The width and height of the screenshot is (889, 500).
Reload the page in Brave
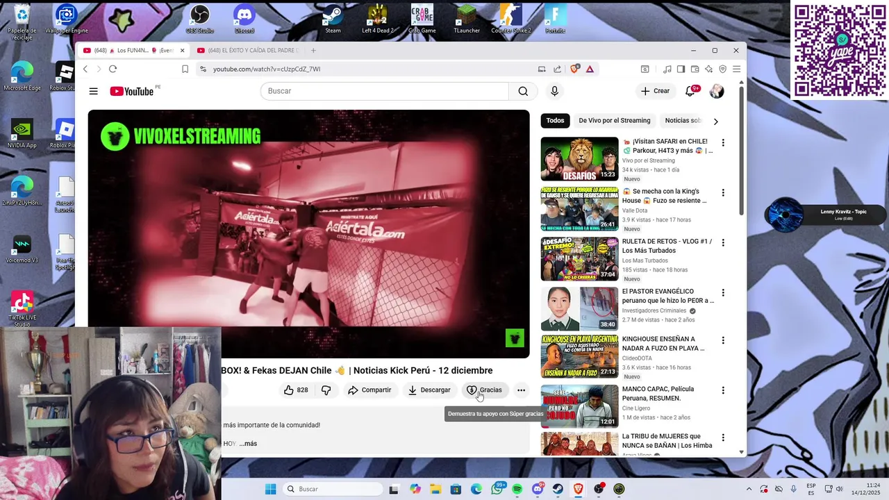click(x=113, y=69)
